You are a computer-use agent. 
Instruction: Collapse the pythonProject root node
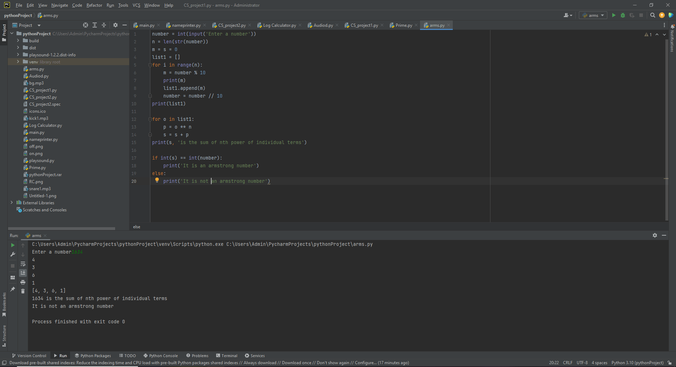click(x=12, y=34)
